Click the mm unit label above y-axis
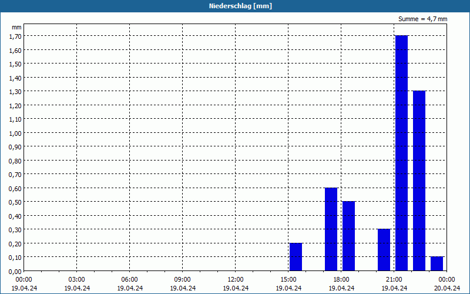This screenshot has width=470, height=294. tap(17, 28)
